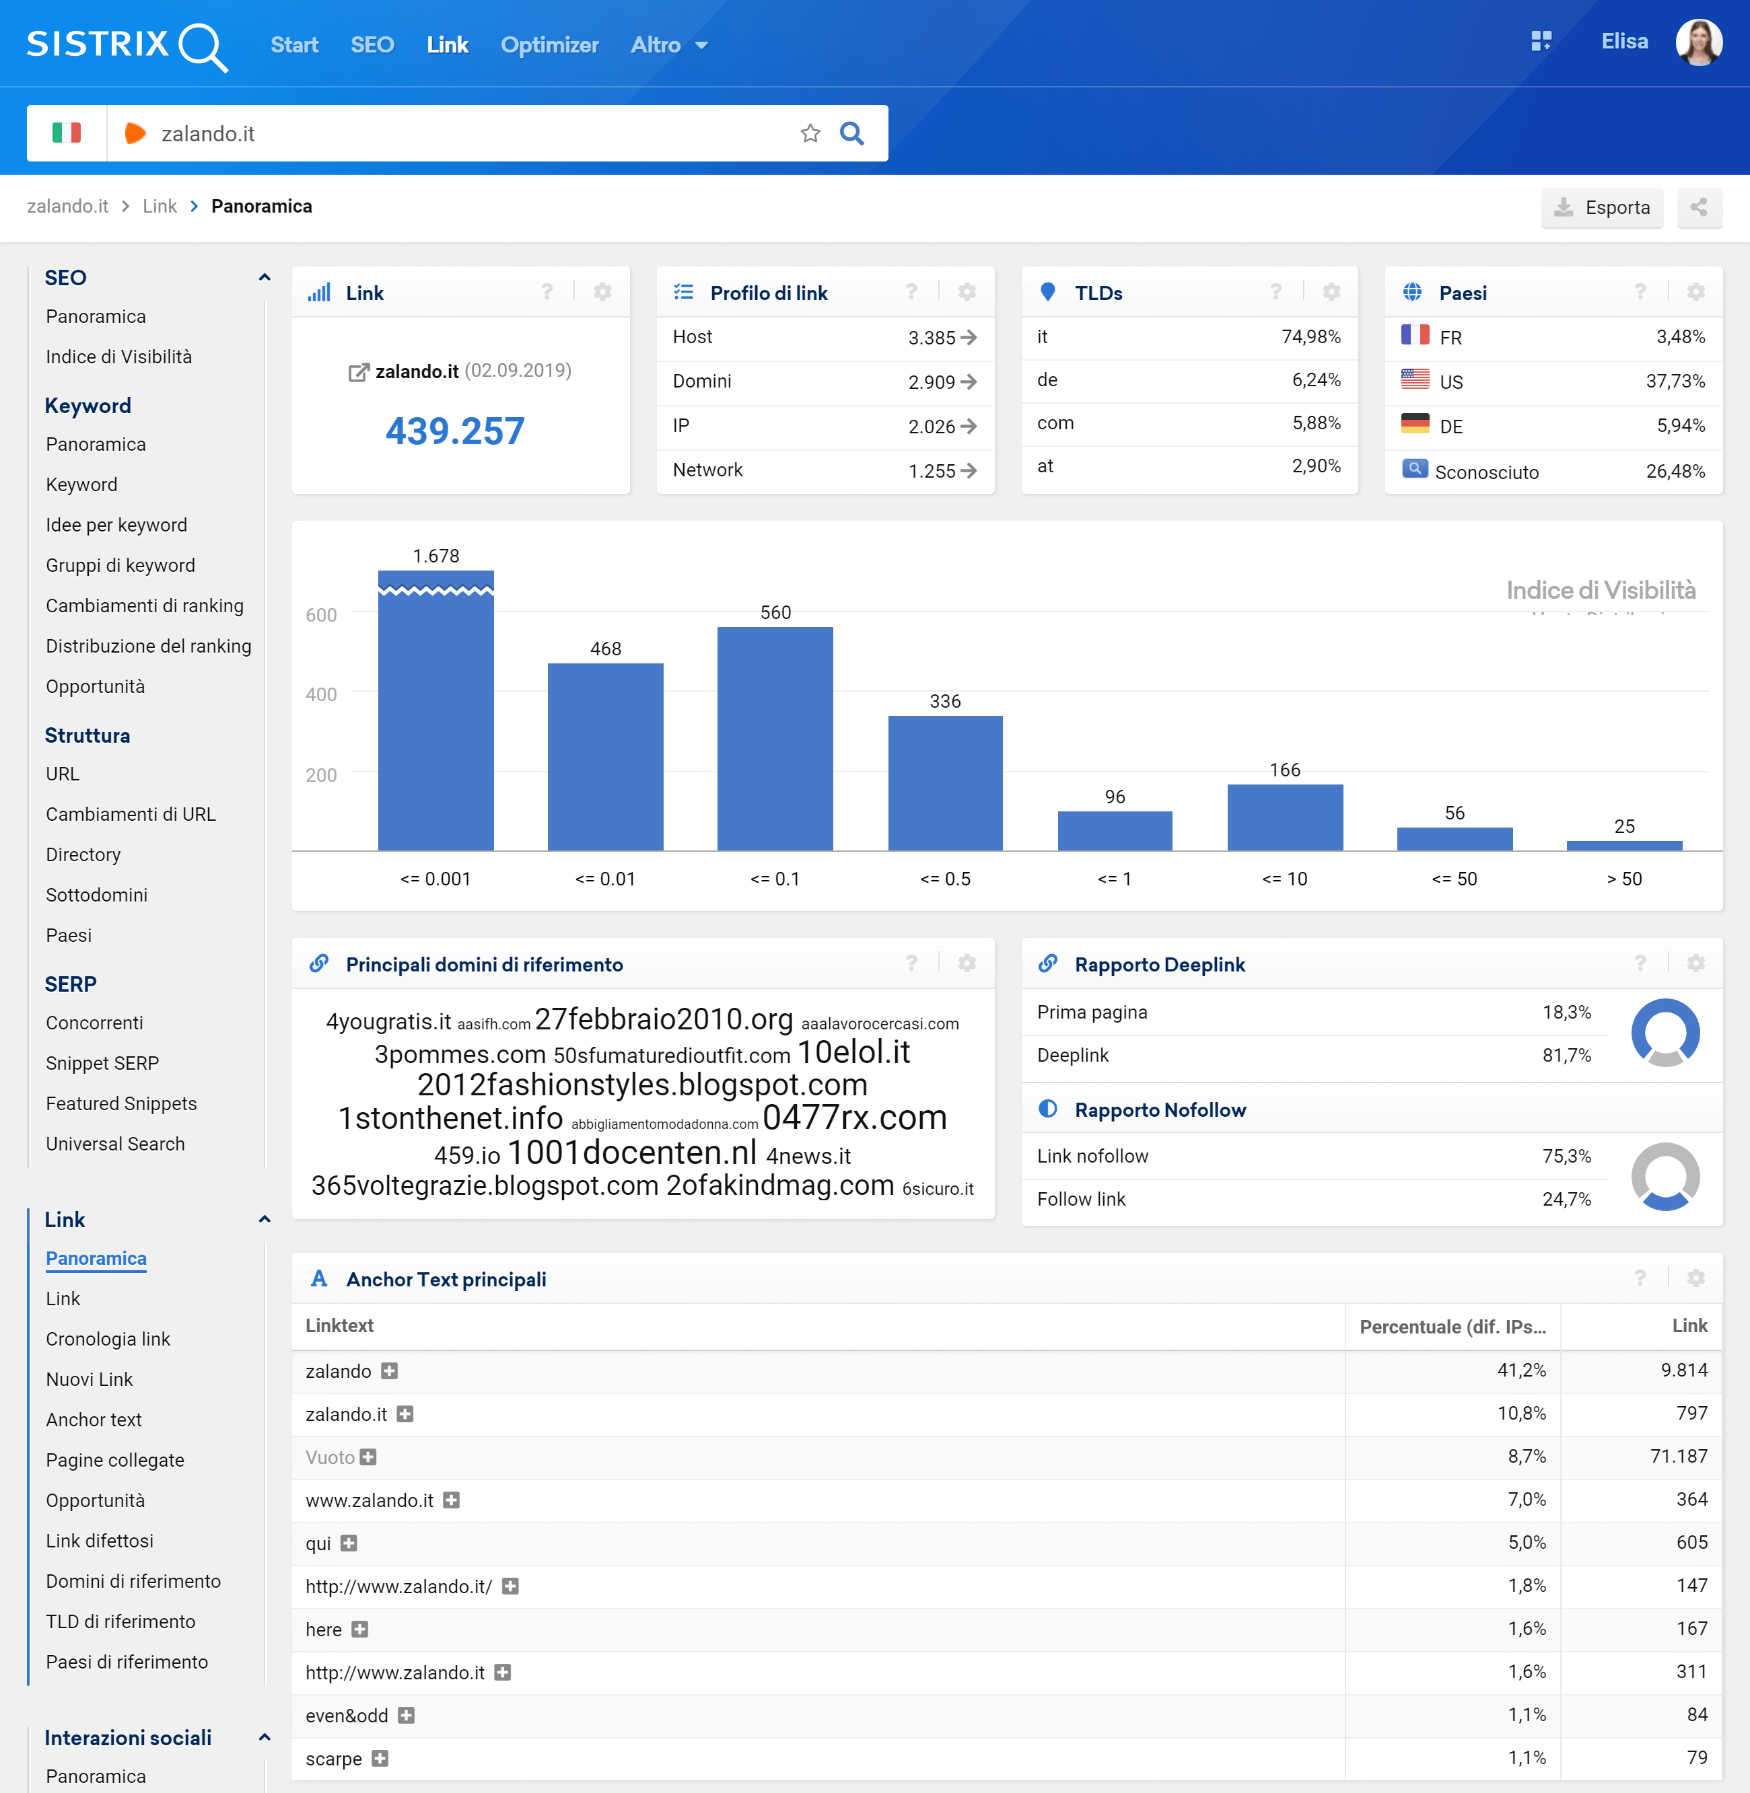This screenshot has height=1793, width=1750.
Task: Open settings gear of Rapporto Deeplink
Action: pyautogui.click(x=1695, y=963)
